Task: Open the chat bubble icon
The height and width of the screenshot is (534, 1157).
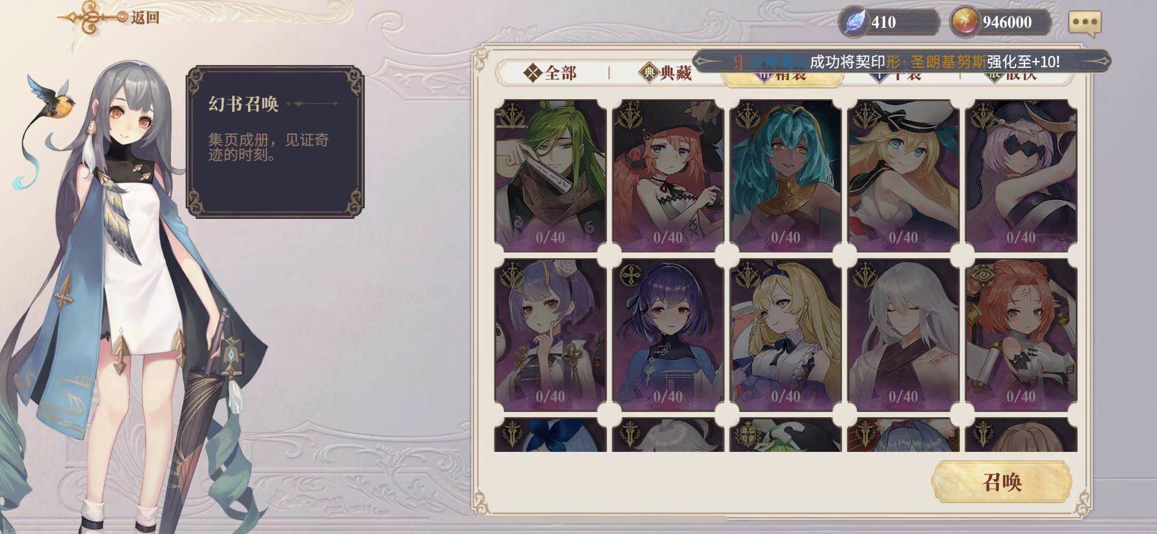Action: 1085,23
